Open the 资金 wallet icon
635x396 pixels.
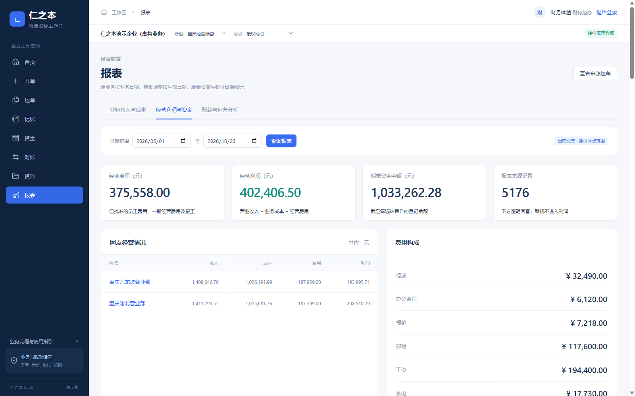coord(16,138)
